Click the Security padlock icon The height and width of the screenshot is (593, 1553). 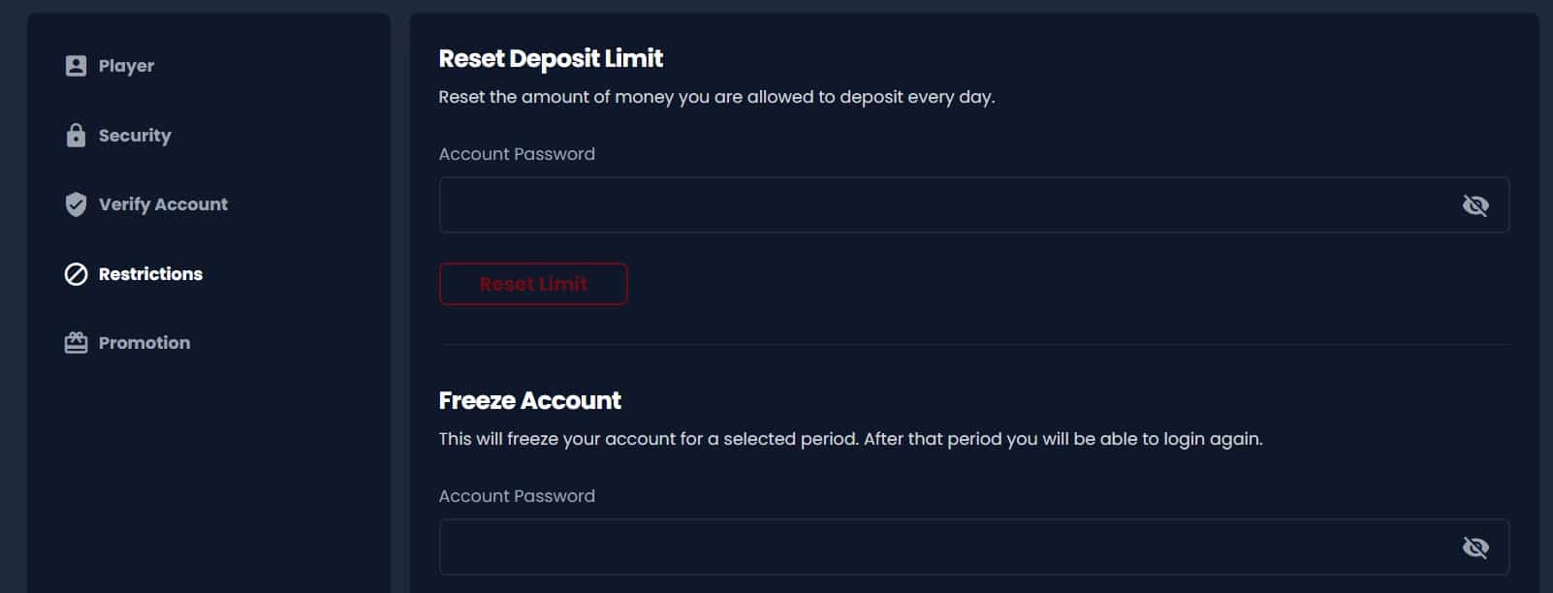pos(76,136)
